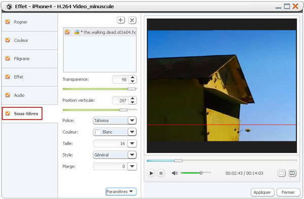Toggle the Sous-titres checkbox
The image size is (304, 199).
(8, 113)
